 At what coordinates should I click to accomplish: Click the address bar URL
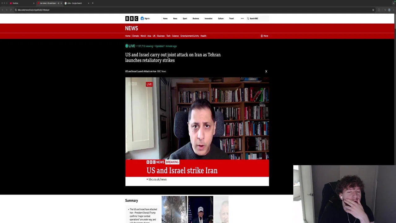coord(33,10)
